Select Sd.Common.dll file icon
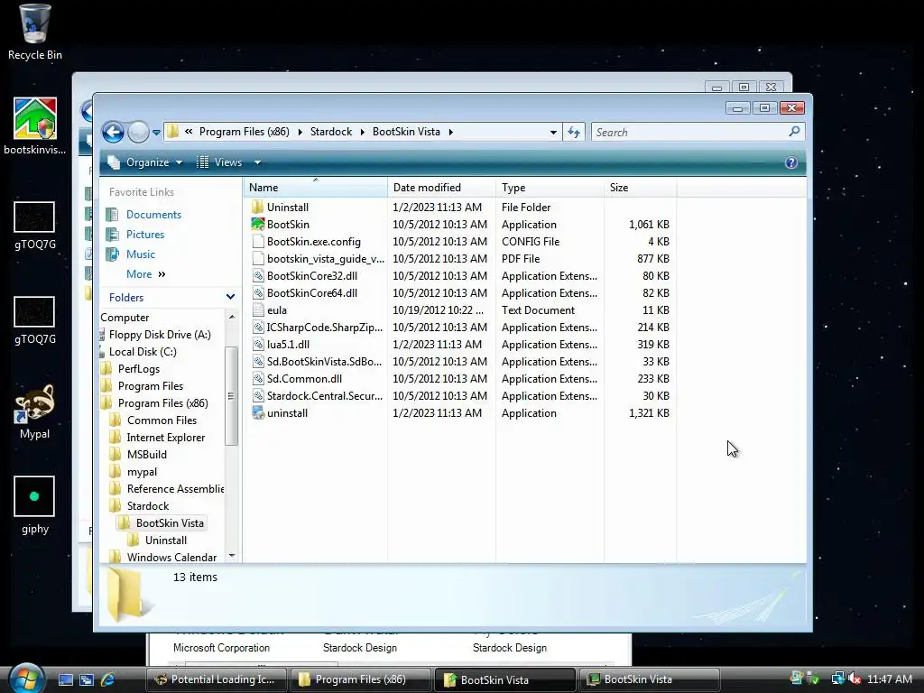The image size is (924, 693). coord(257,378)
